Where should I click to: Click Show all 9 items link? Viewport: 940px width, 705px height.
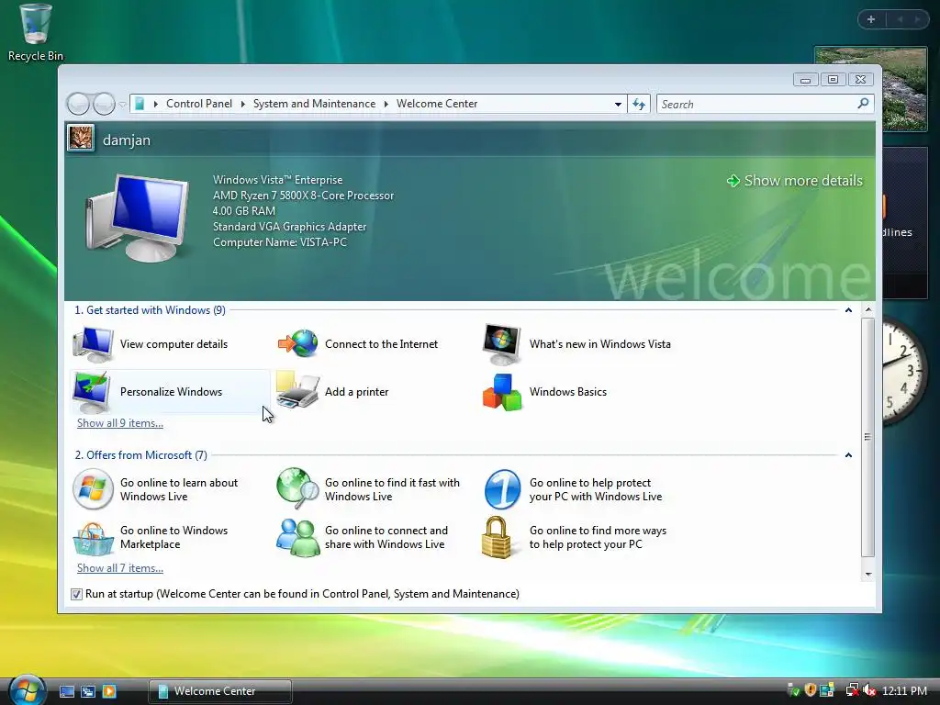[x=120, y=423]
